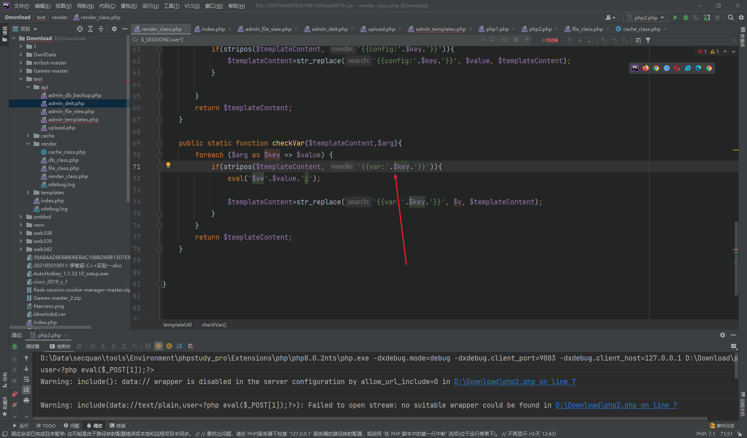
Task: Open the php2.php run configuration dropdown
Action: pos(645,17)
